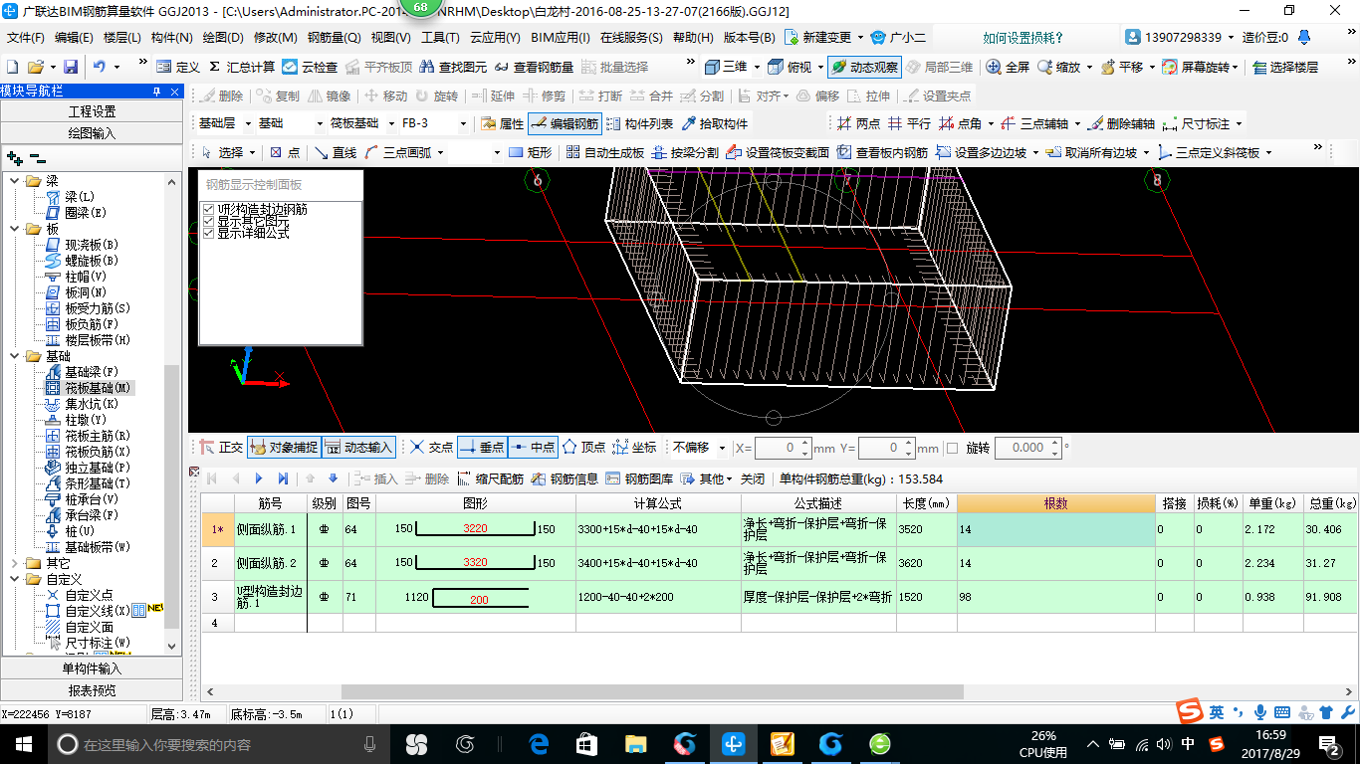Uncheck U形构造封边钢筋 checkbox

tap(208, 210)
